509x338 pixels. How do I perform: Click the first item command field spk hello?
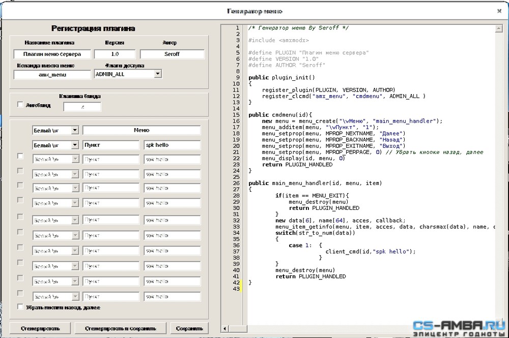172,145
